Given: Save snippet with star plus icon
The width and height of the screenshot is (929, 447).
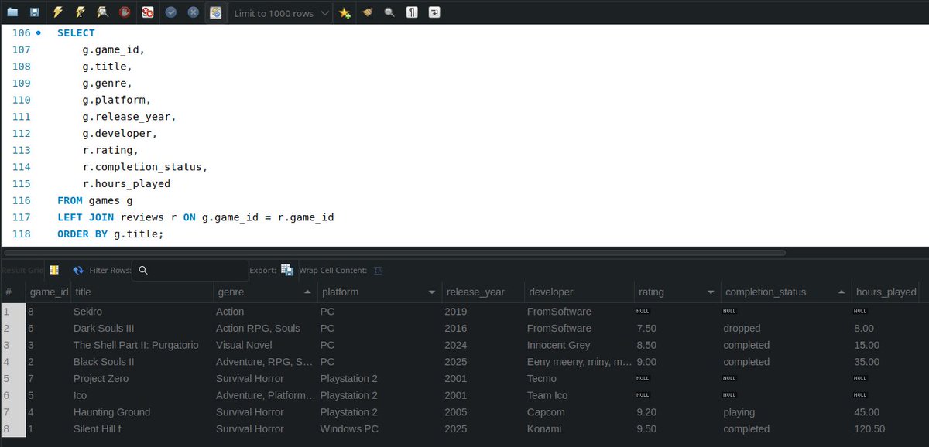Looking at the screenshot, I should click(345, 12).
